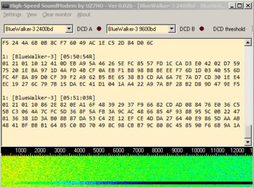Click the hex line starting 01 21 01 10 12 41
The image size is (254, 188).
121,63
